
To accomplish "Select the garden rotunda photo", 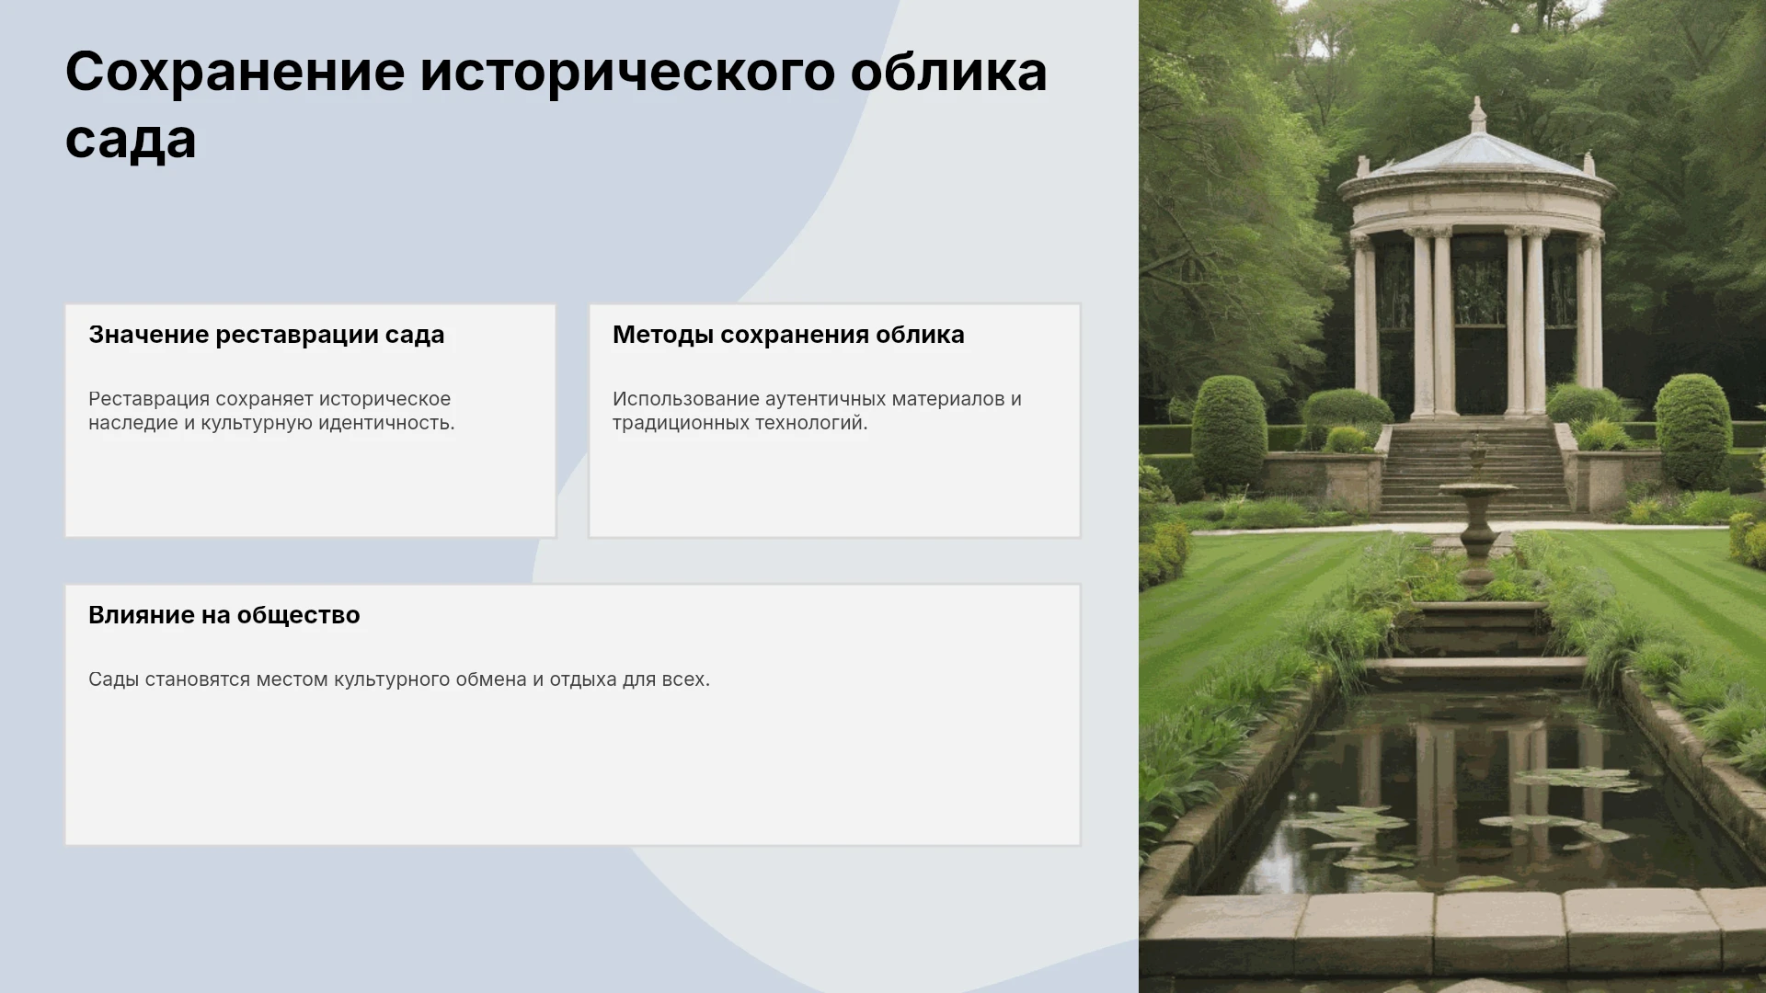I will click(1452, 496).
